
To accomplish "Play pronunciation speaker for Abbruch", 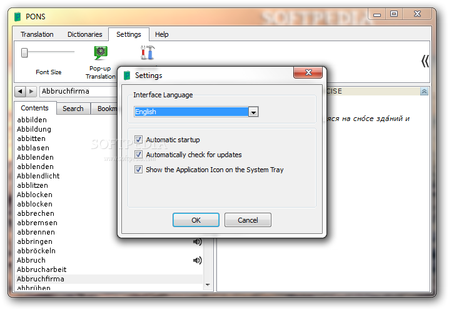I will tap(197, 260).
